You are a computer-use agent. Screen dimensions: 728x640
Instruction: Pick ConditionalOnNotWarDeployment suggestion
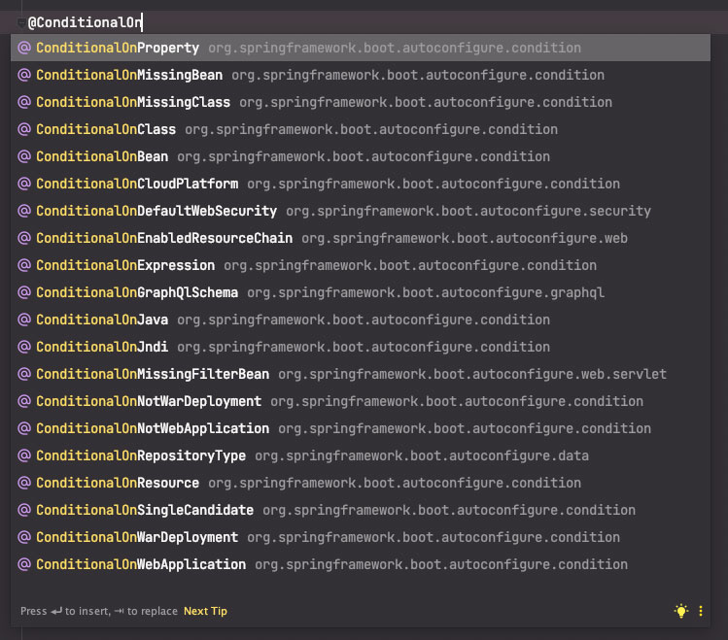[361, 402]
